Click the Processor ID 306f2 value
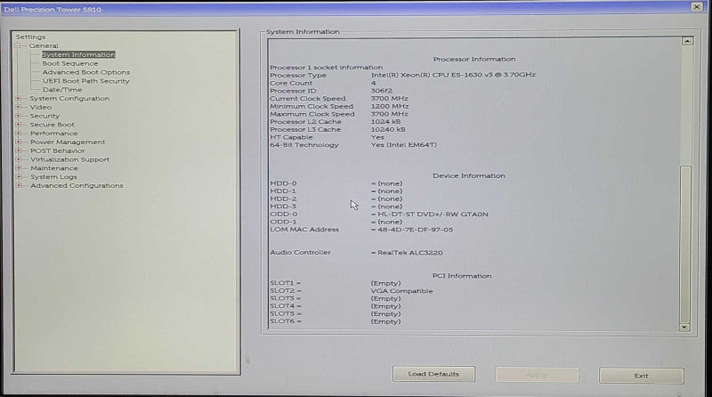This screenshot has width=712, height=397. [382, 91]
